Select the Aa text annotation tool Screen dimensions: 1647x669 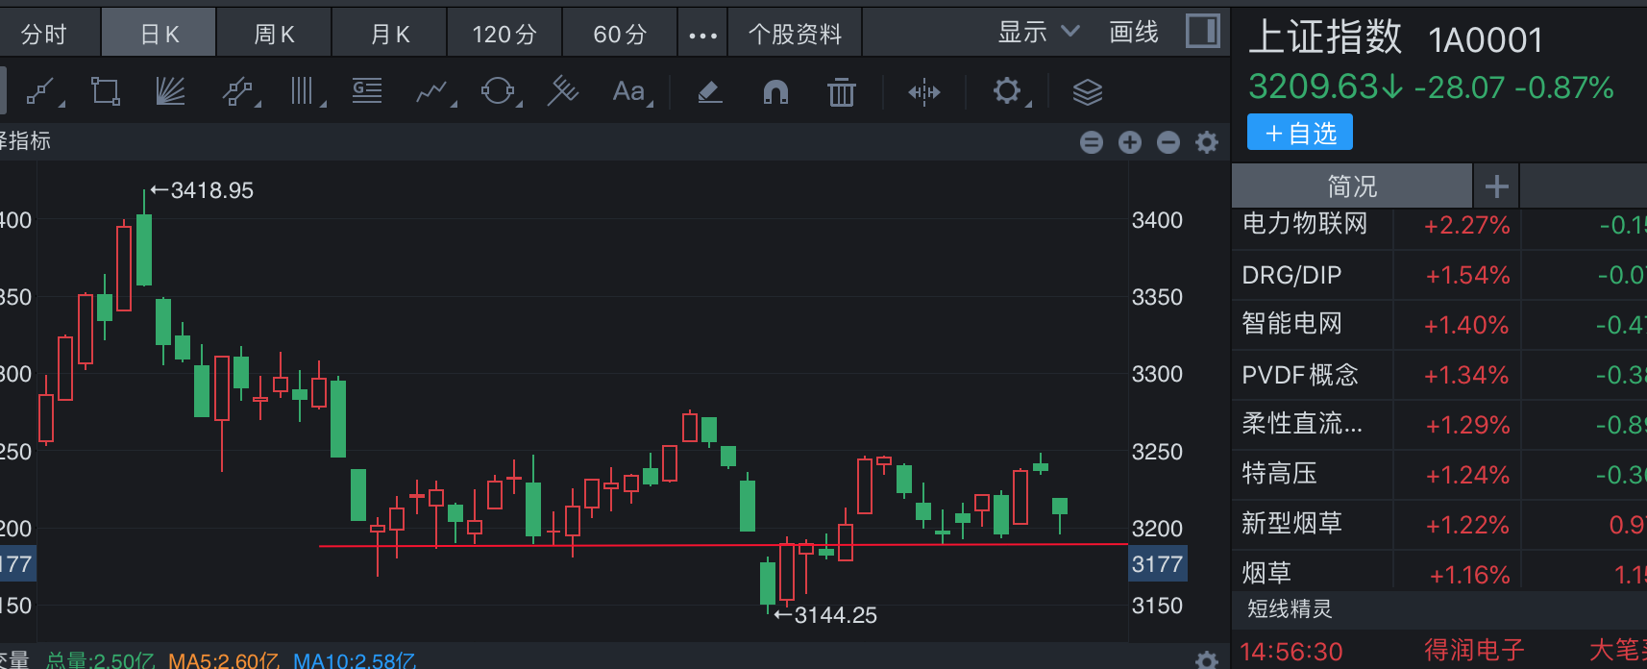pos(628,92)
